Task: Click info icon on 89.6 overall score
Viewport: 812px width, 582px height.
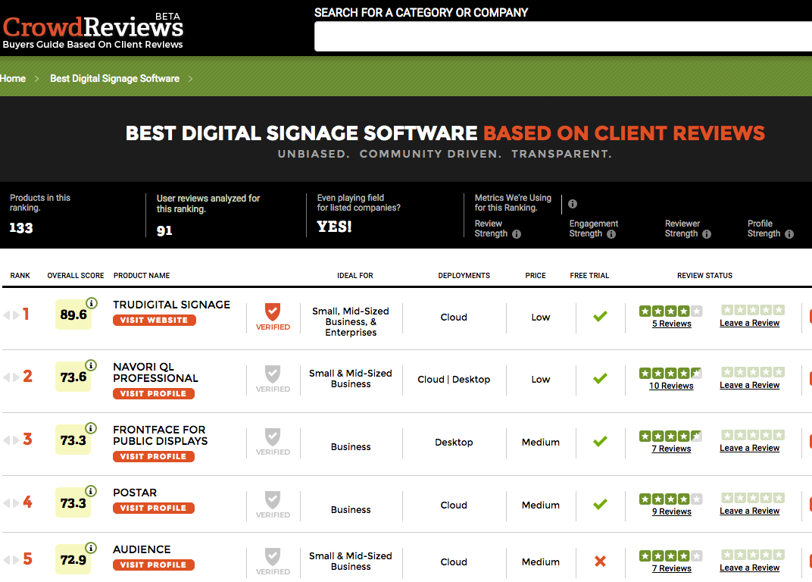Action: pos(92,303)
